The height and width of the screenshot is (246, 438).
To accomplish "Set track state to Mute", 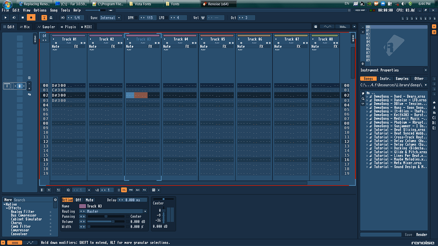I will click(x=89, y=200).
